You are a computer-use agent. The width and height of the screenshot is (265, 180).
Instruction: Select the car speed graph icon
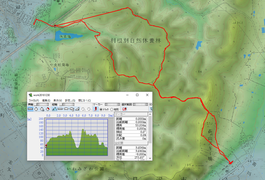click(x=66, y=109)
